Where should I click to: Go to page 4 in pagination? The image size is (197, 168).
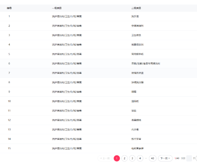coord(140,158)
